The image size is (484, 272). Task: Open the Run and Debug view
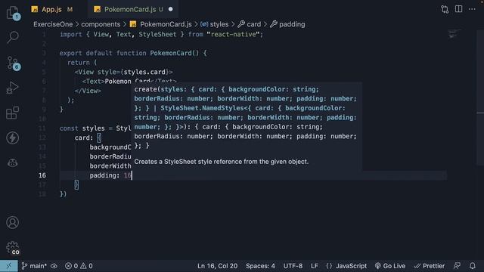click(12, 88)
